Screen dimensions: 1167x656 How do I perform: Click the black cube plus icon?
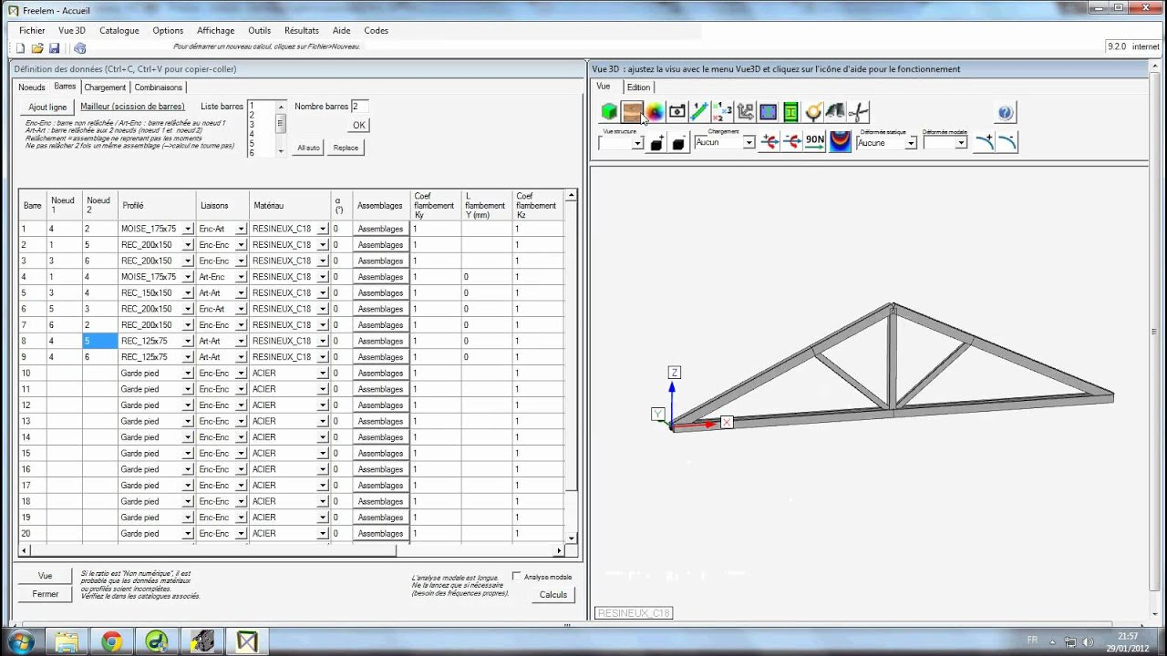[x=656, y=142]
